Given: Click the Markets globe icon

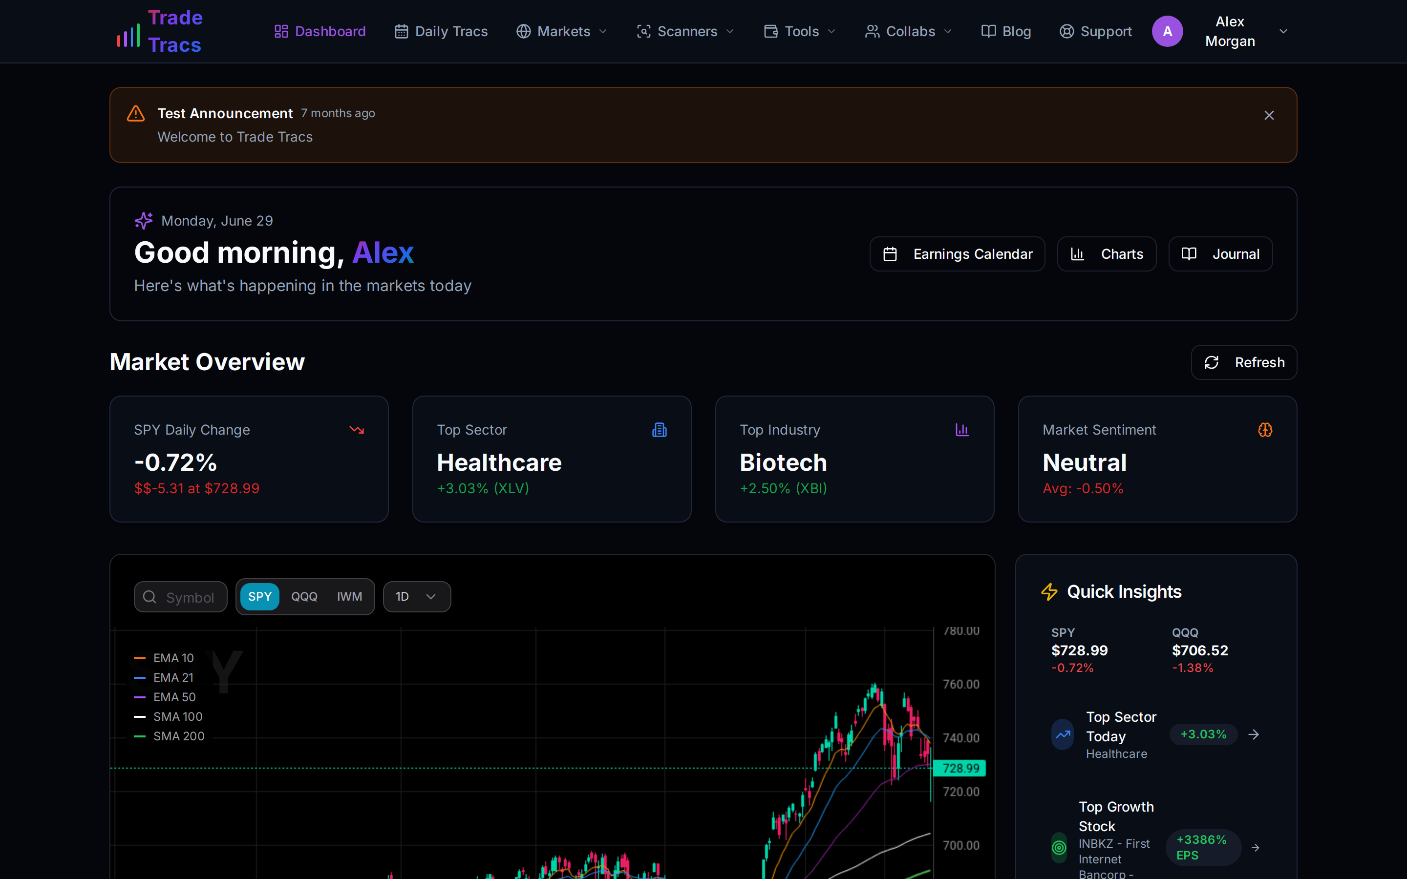Looking at the screenshot, I should click(x=523, y=31).
